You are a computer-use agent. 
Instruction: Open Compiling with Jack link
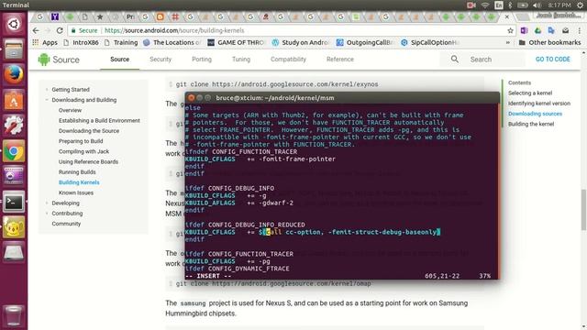click(x=83, y=151)
